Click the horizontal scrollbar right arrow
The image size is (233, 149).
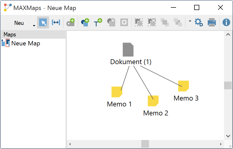pos(221,144)
